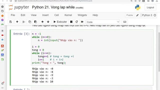The height and width of the screenshot is (90, 160).
Task: Click the '(modifié)' status next to title
Action: coord(79,8)
